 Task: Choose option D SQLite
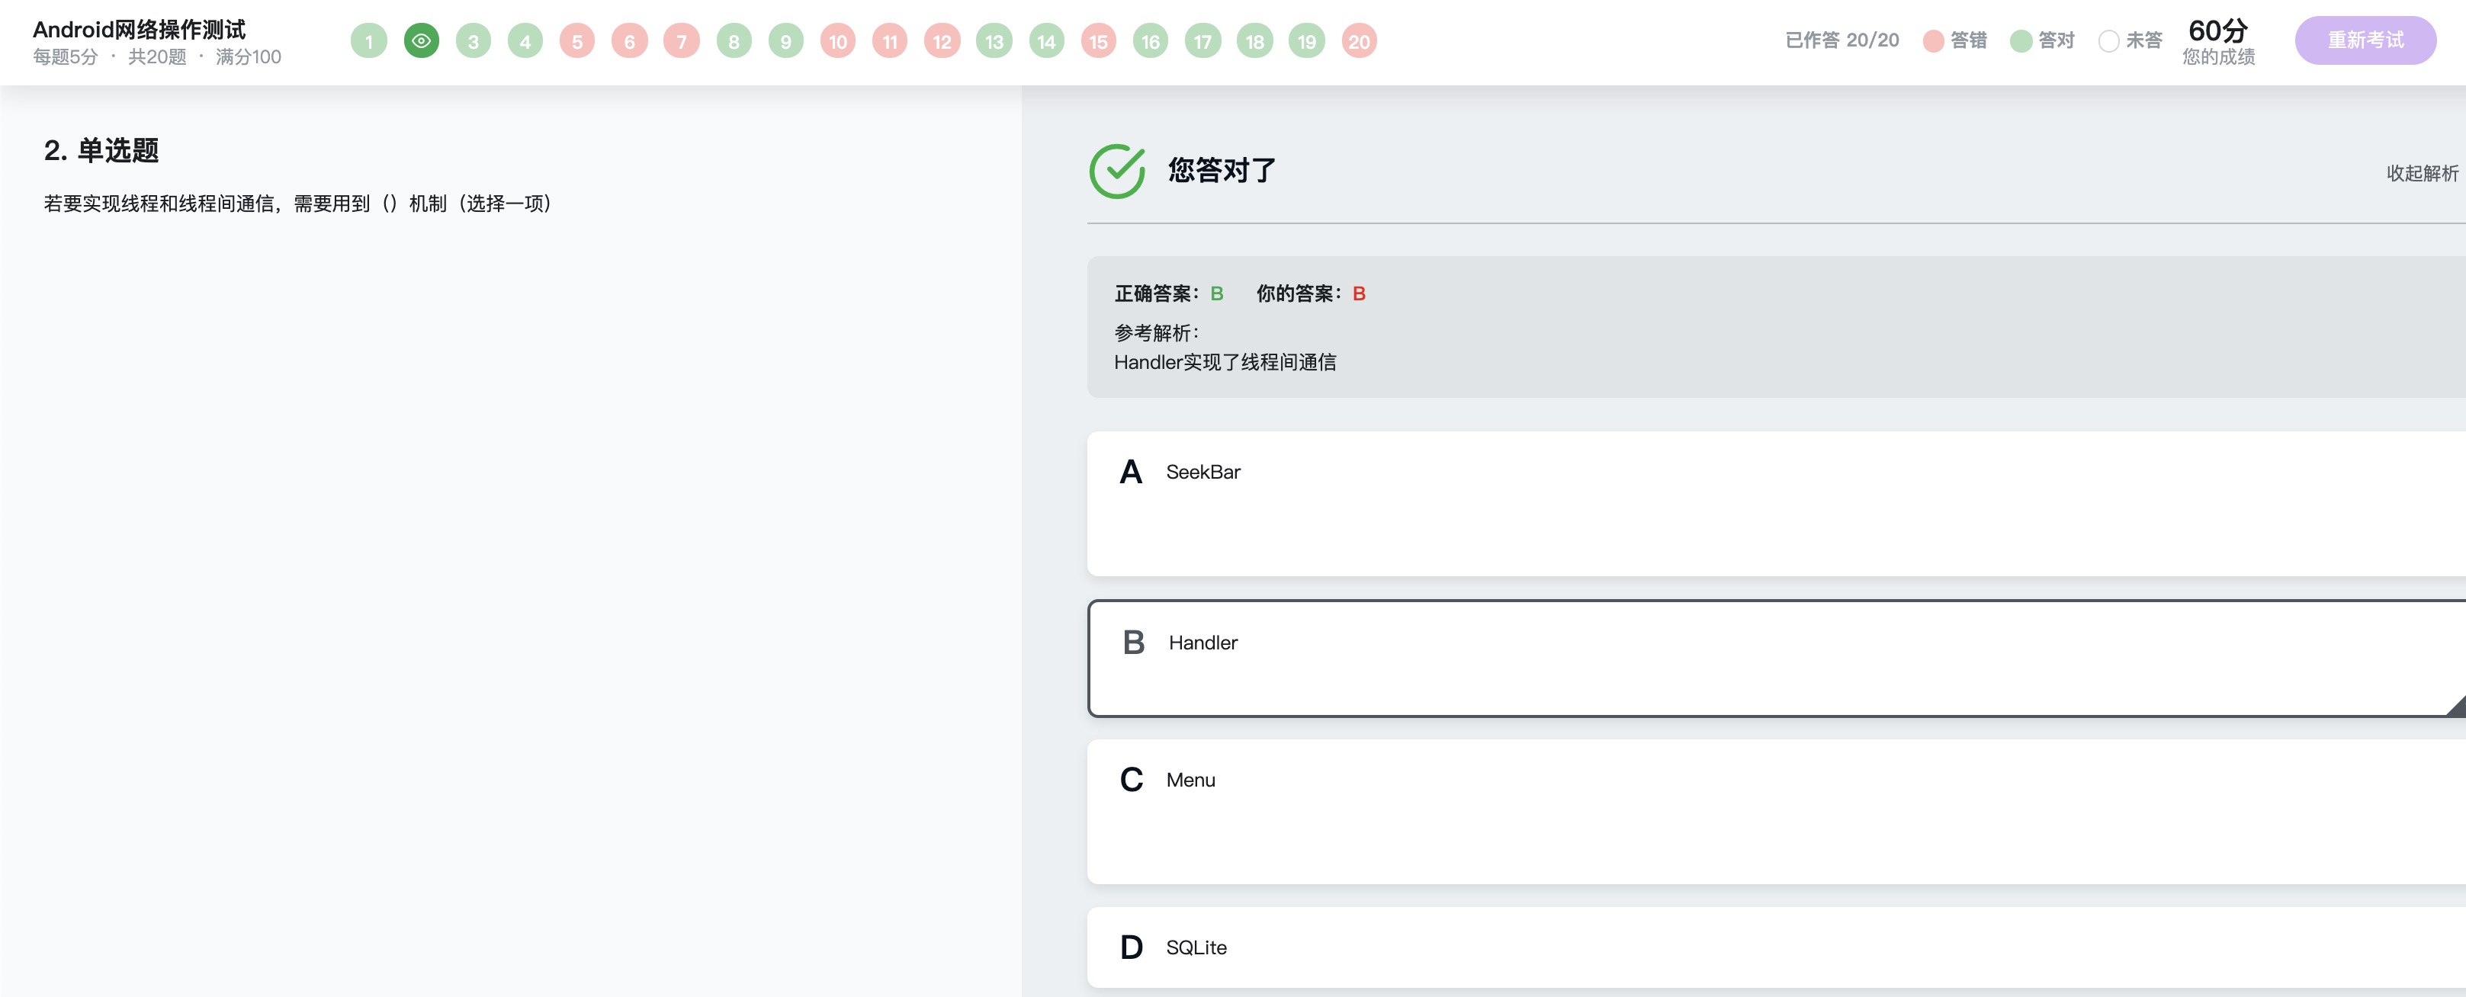point(1777,947)
